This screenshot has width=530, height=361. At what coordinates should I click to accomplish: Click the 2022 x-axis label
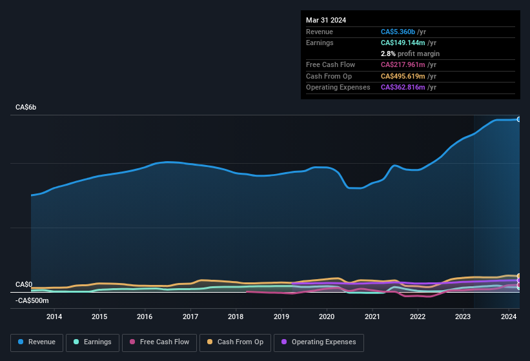click(x=418, y=317)
